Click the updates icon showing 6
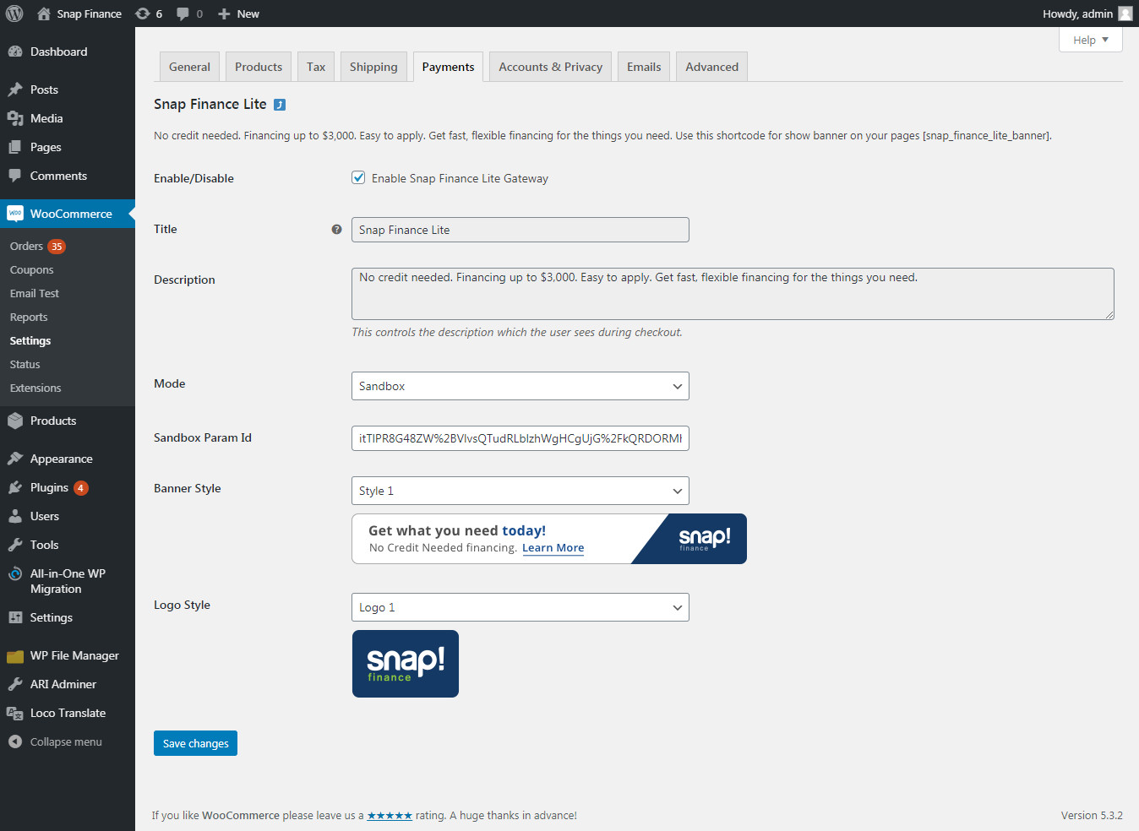 [x=143, y=14]
